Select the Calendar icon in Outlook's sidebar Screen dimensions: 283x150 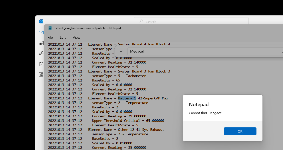click(x=41, y=43)
